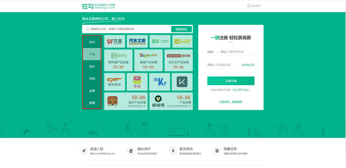Image resolution: width=346 pixels, height=168 pixels.
Task: Select the 市场 category tab
Action: 92,78
